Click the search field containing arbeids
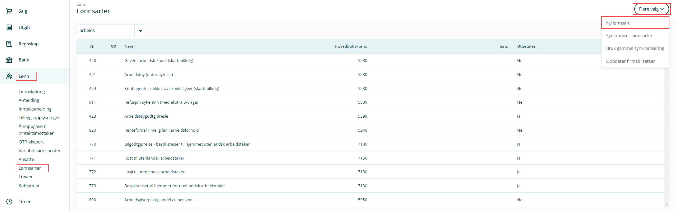The image size is (676, 211). tap(106, 30)
